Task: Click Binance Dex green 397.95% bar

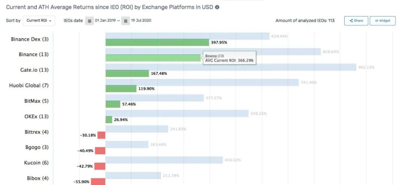Action: click(x=157, y=42)
